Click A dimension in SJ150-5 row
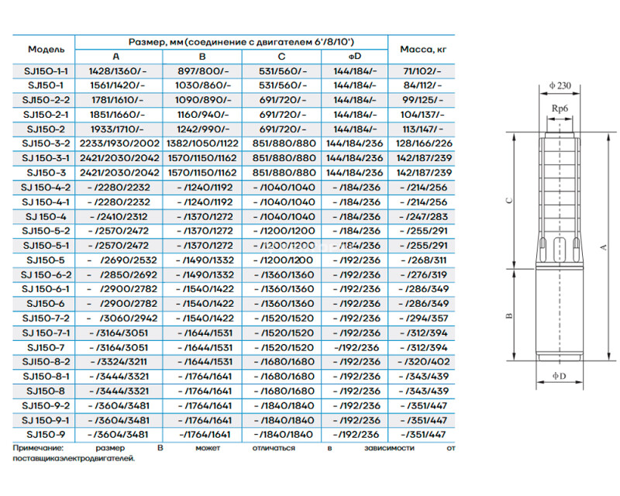 pyautogui.click(x=122, y=260)
